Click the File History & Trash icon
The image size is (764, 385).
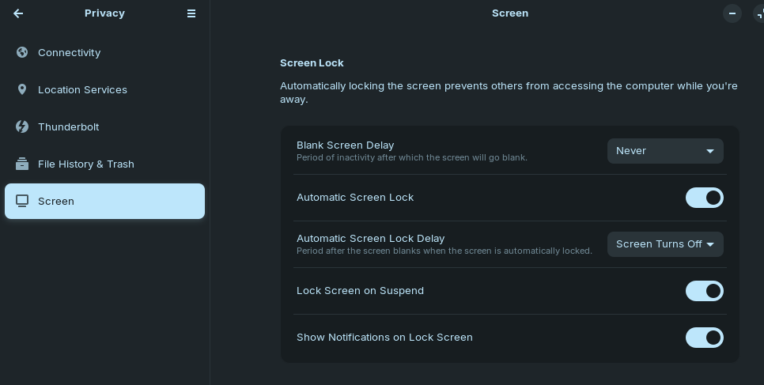(22, 164)
